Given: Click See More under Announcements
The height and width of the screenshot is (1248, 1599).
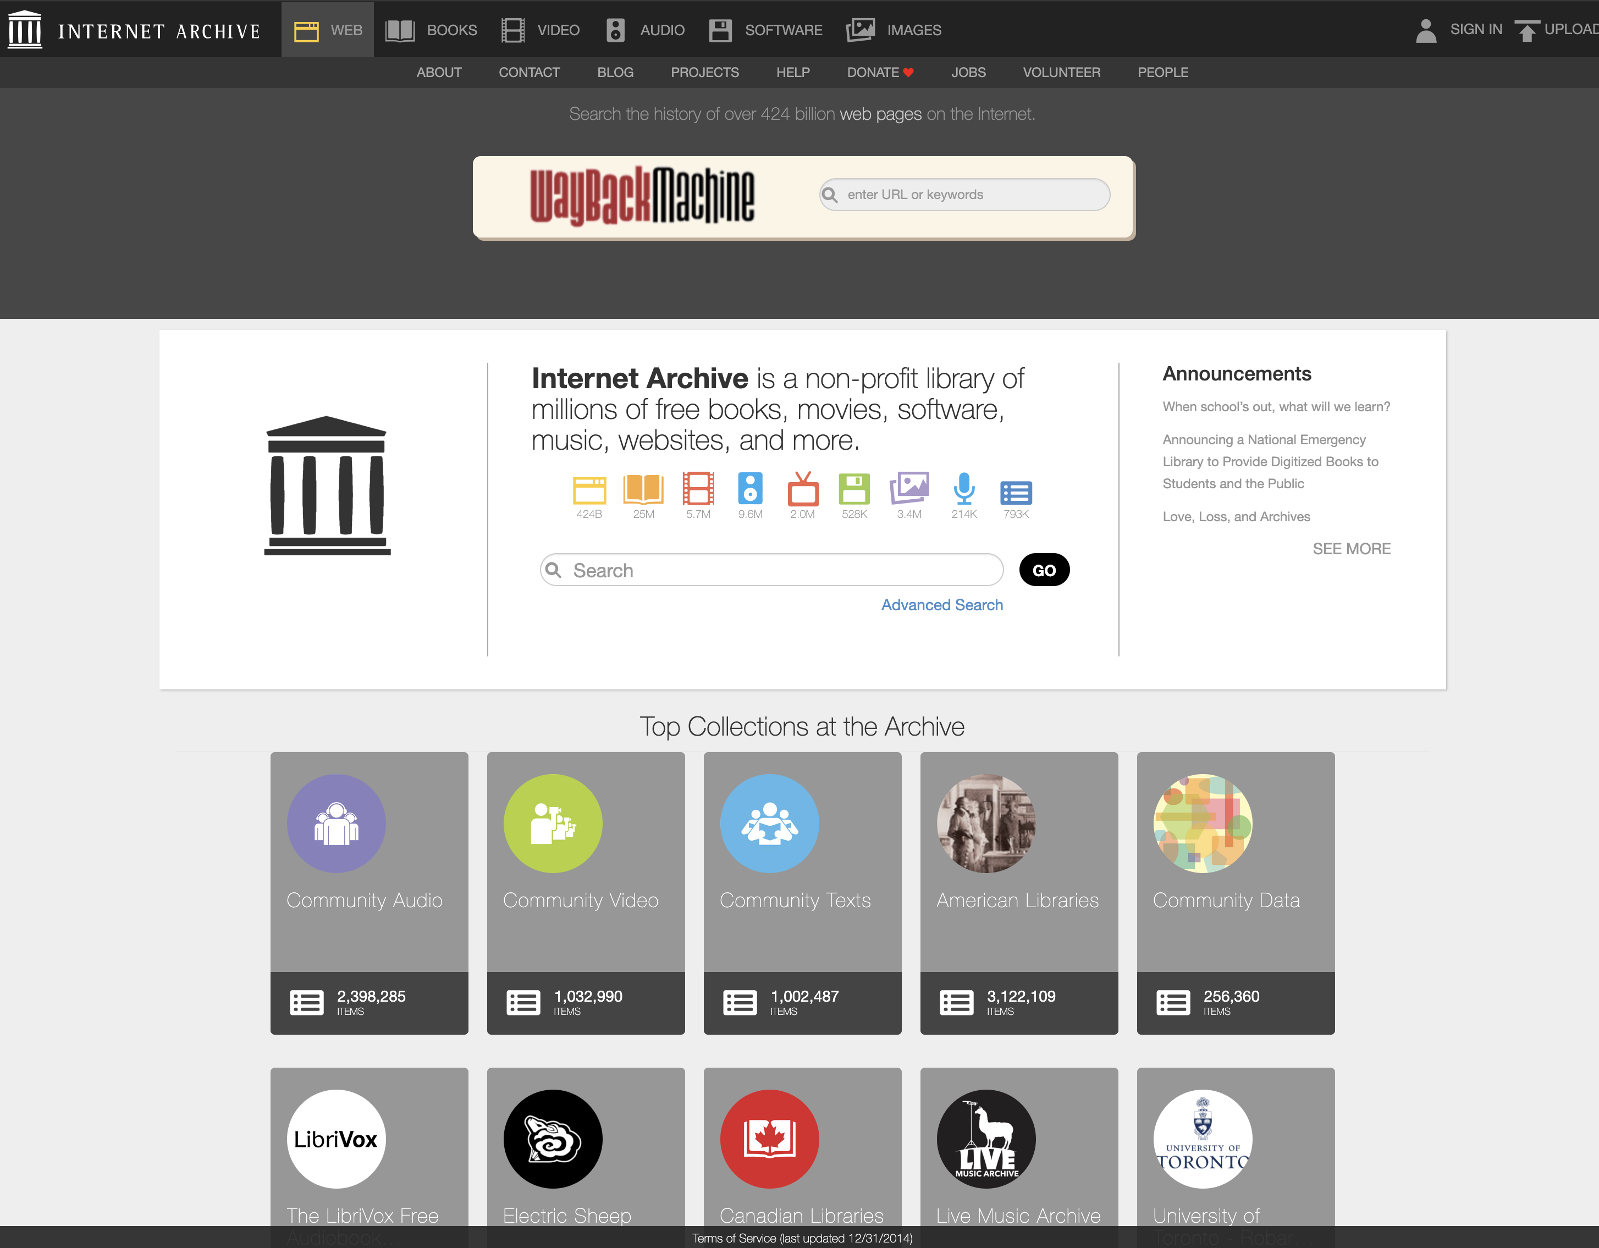Looking at the screenshot, I should [x=1351, y=549].
